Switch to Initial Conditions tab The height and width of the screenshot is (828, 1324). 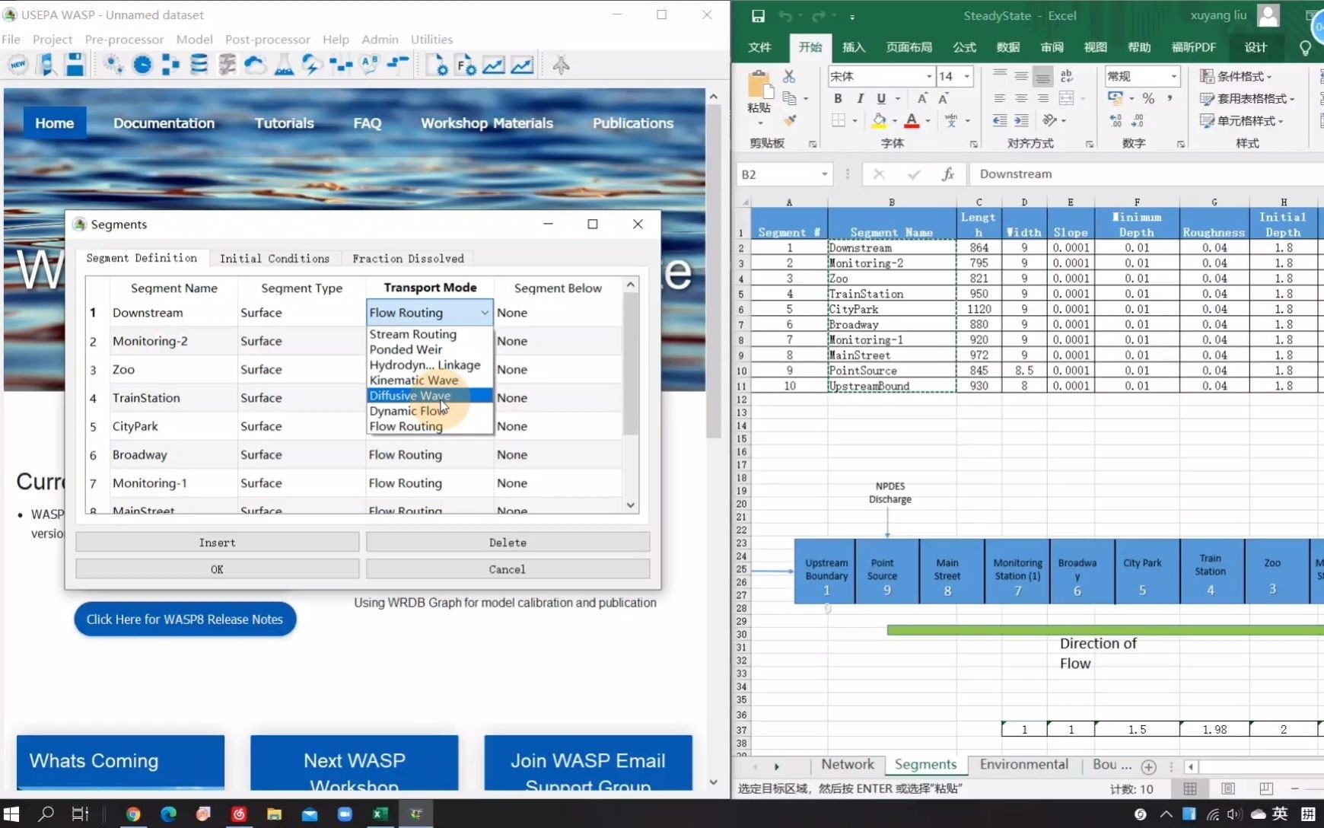click(275, 259)
